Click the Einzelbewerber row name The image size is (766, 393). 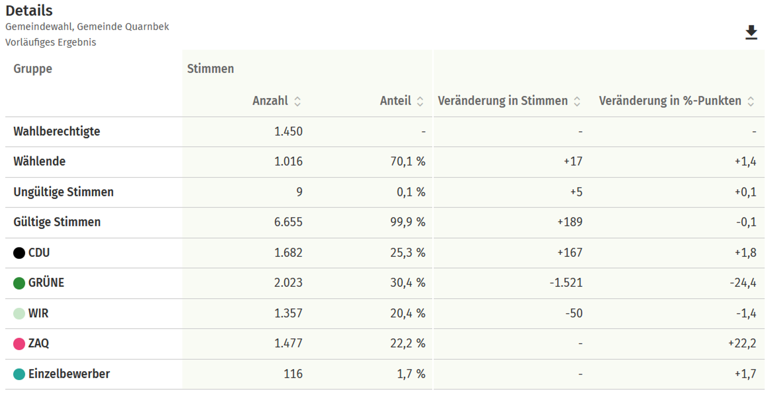click(69, 373)
